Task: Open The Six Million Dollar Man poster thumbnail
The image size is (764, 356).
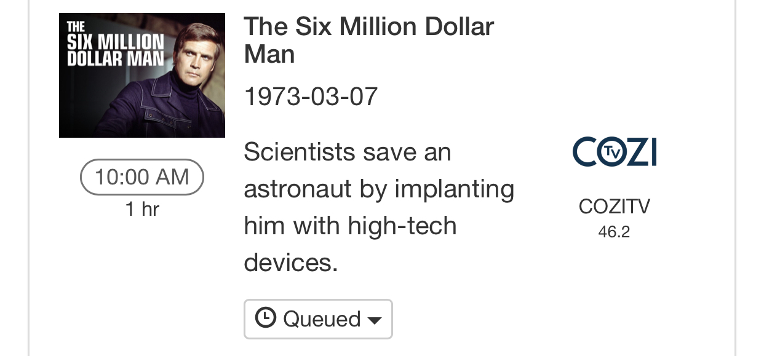Action: pyautogui.click(x=142, y=75)
